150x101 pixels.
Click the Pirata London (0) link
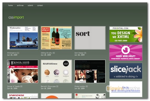click(81, 86)
